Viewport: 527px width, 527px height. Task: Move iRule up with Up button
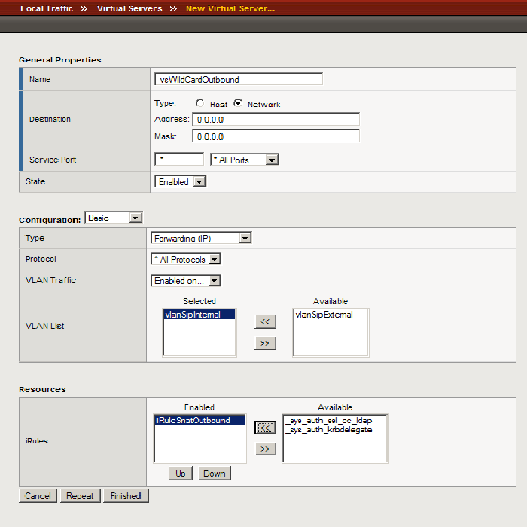[181, 474]
